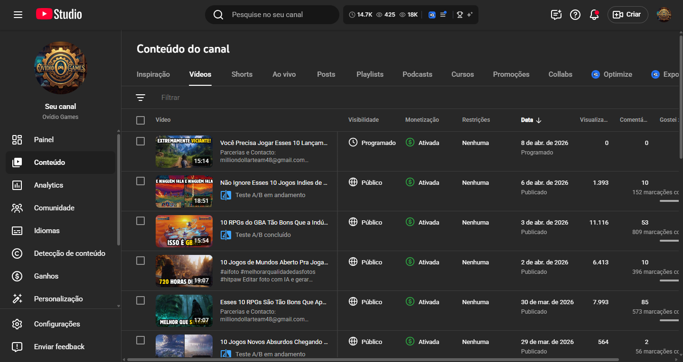Open the help question mark icon

(x=575, y=15)
